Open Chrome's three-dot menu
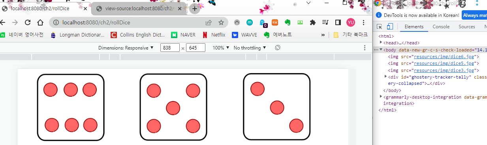 tap(364, 22)
